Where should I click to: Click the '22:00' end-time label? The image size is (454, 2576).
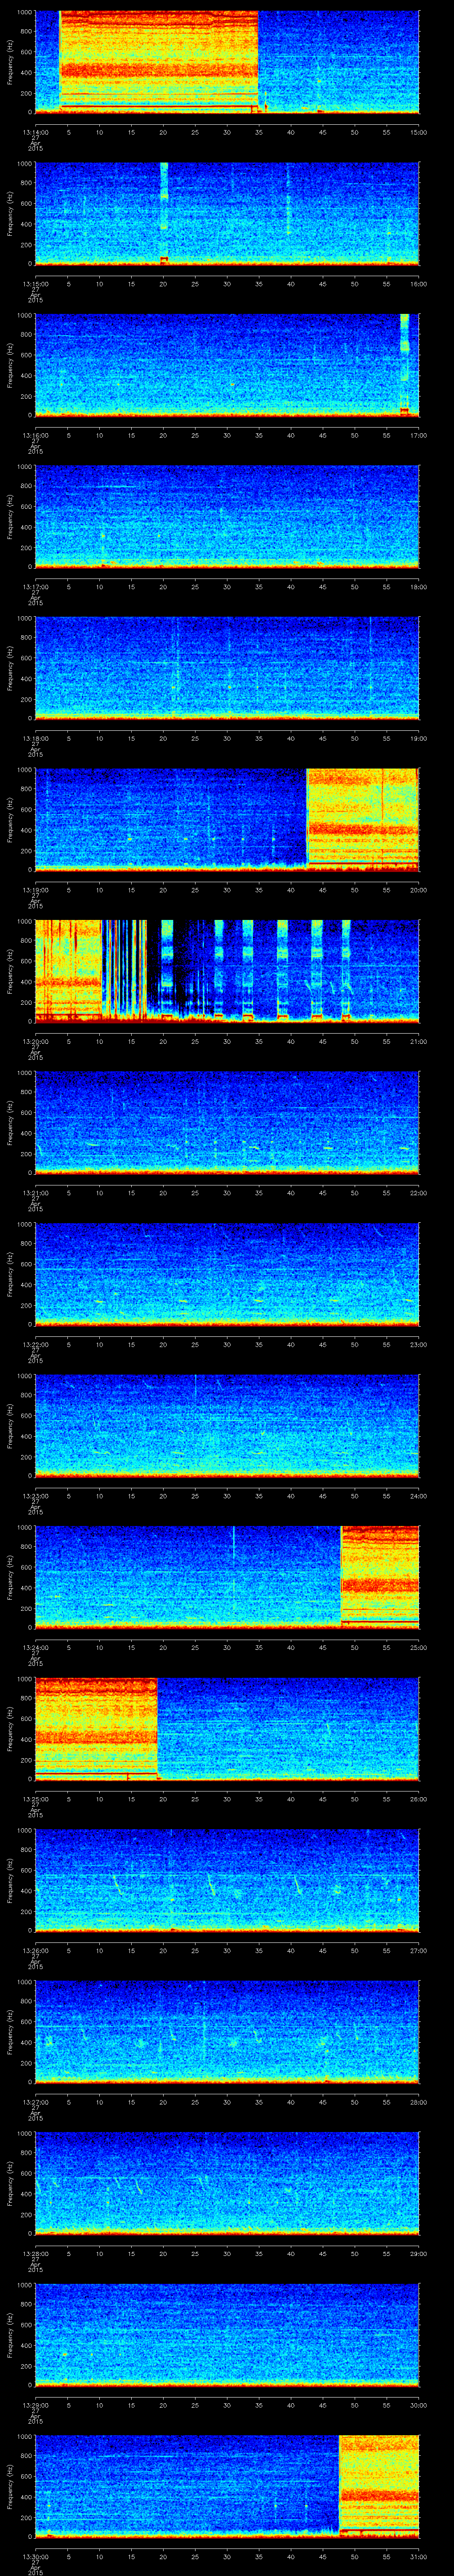419,1192
